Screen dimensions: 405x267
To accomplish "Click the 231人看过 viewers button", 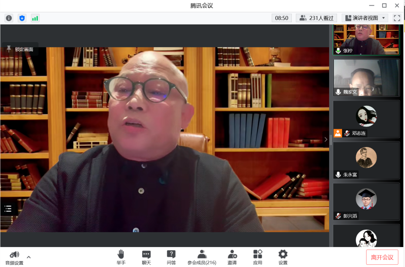I will click(x=317, y=18).
